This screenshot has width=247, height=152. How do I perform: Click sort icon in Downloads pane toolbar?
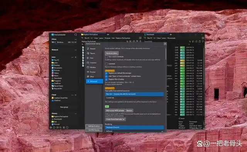click(190, 42)
